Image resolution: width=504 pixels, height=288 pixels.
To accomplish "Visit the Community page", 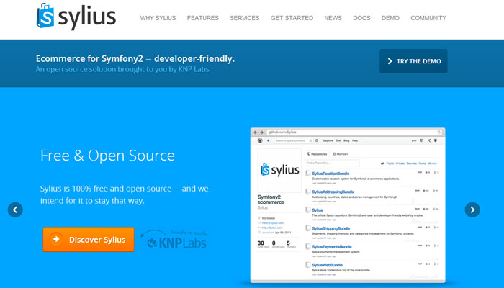I will pos(428,18).
